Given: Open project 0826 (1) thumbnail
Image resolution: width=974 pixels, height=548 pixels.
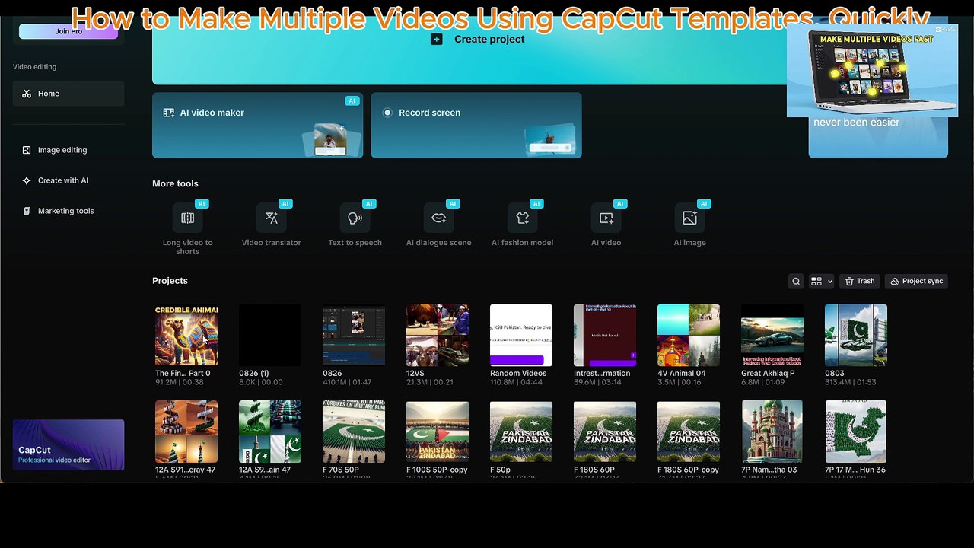Looking at the screenshot, I should click(270, 335).
